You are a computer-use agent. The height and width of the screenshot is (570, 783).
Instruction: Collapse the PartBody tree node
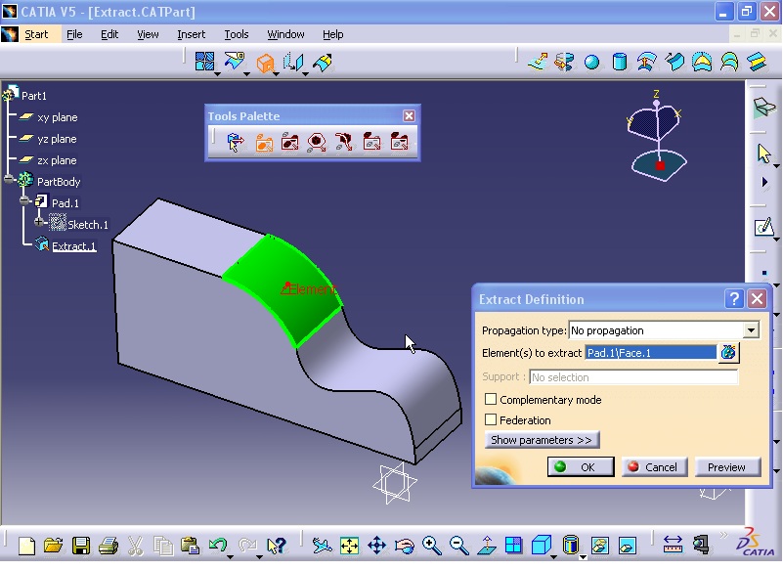click(9, 179)
